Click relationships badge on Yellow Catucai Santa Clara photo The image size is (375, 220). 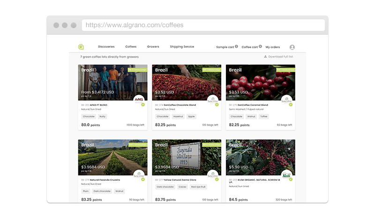(212, 145)
